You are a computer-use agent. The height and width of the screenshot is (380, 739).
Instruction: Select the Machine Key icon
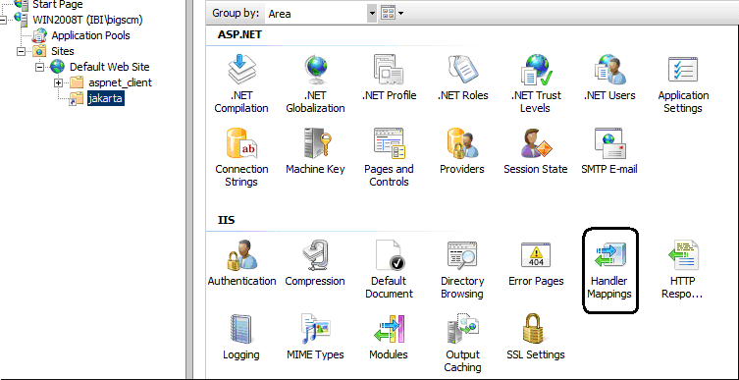315,142
